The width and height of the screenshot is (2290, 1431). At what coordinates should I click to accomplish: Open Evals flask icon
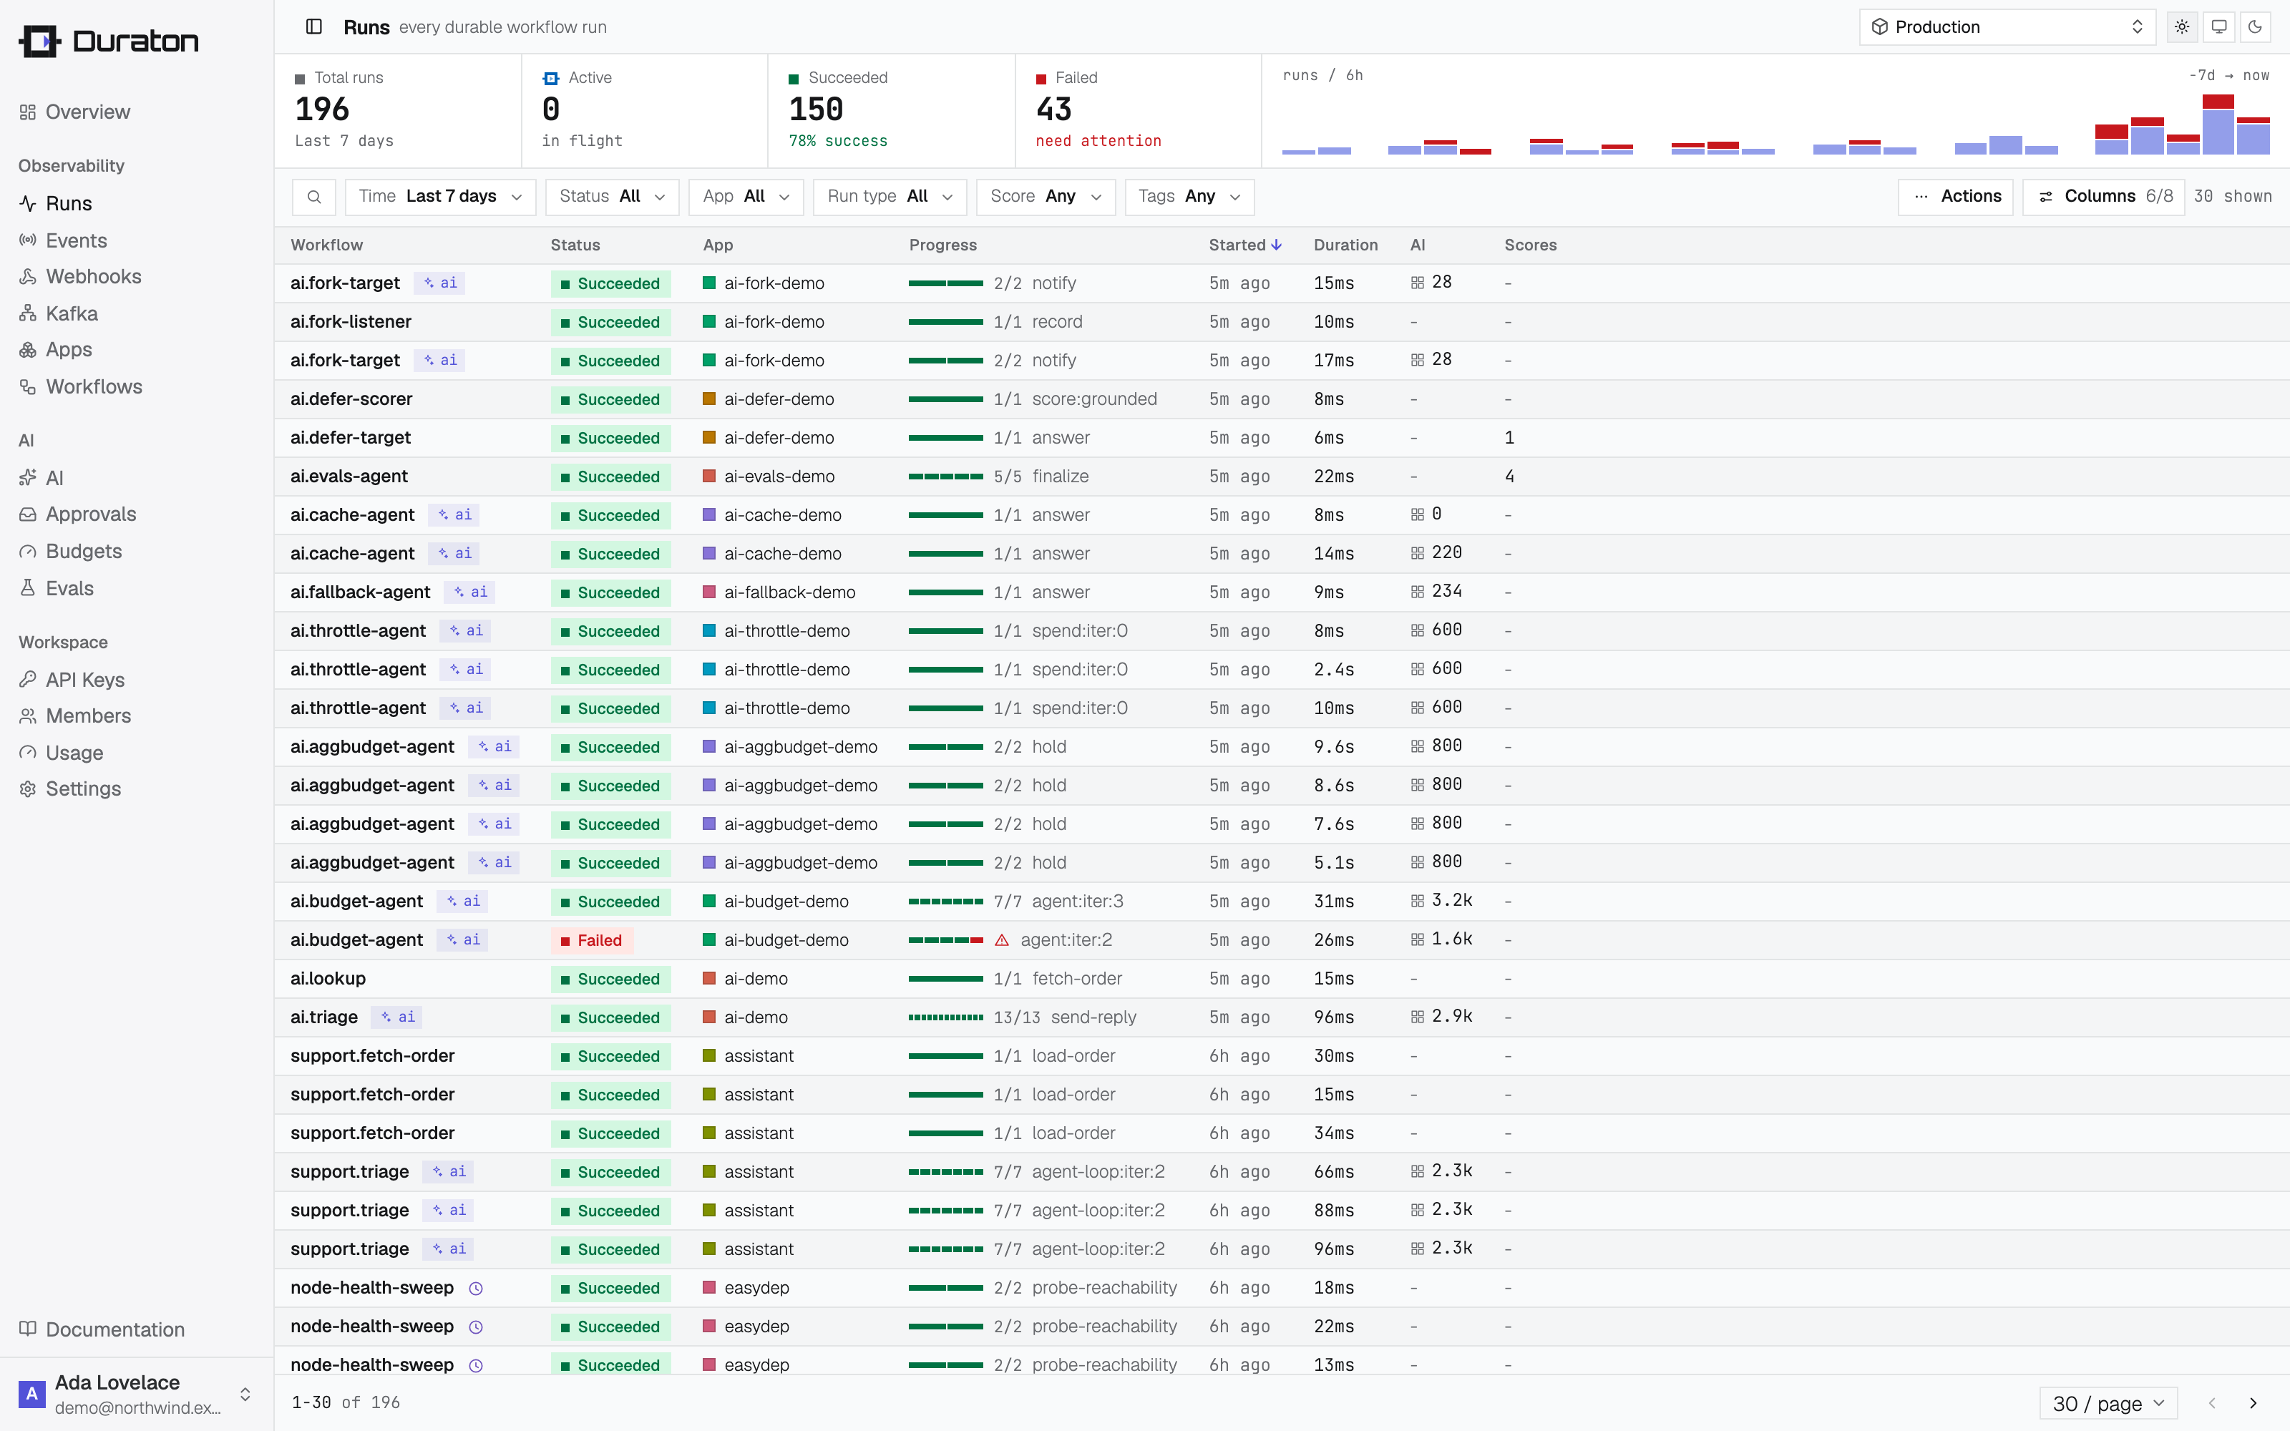click(x=27, y=587)
